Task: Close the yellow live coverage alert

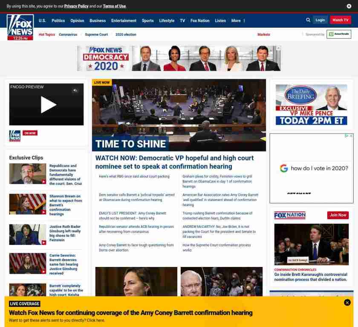Action: [x=347, y=302]
